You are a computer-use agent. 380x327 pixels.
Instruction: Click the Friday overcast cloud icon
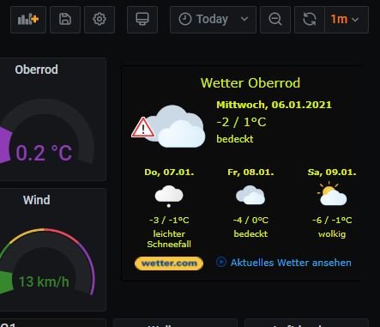(250, 195)
